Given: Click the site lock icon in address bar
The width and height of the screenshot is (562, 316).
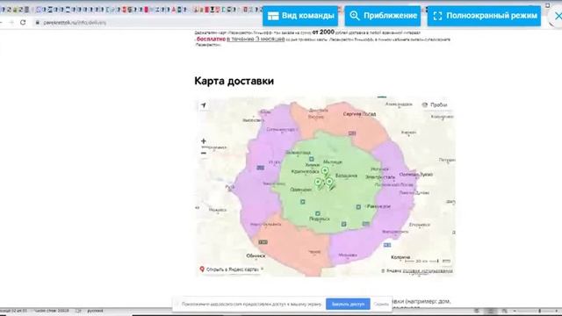Looking at the screenshot, I should [37, 22].
